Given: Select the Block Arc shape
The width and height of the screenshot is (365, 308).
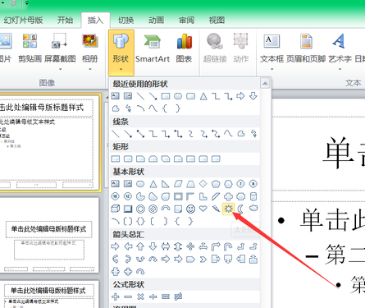Looking at the screenshot, I should 166,209.
